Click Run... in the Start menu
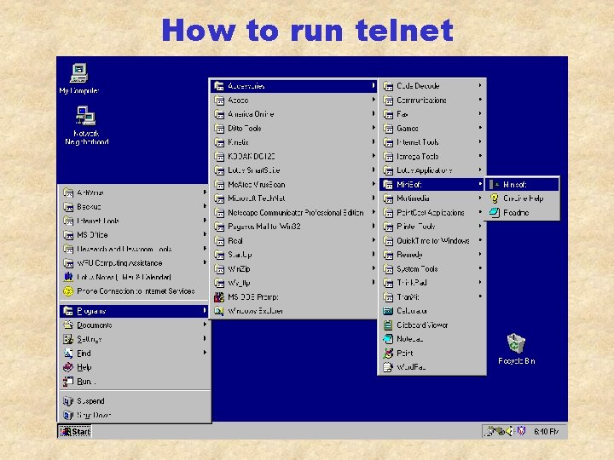614x460 pixels. tap(135, 382)
